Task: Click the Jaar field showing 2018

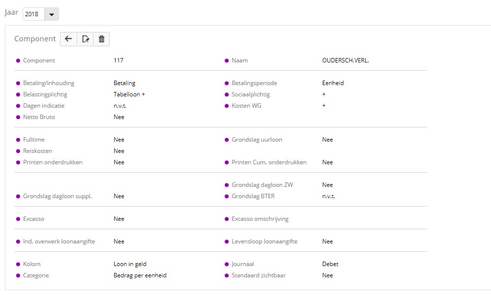Action: (34, 14)
